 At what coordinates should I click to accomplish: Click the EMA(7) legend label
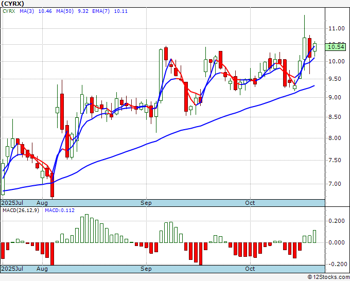click(x=101, y=11)
